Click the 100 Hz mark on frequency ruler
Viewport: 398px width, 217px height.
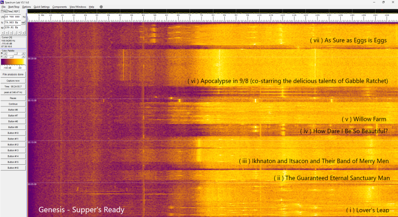point(259,15)
